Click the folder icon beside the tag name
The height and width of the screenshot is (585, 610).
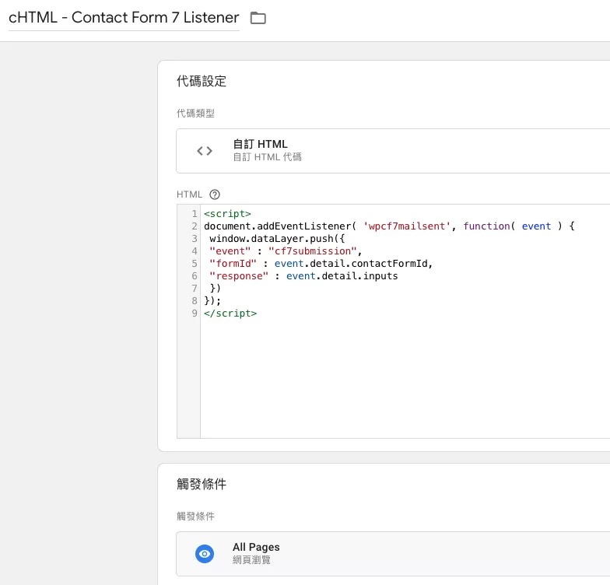click(258, 18)
